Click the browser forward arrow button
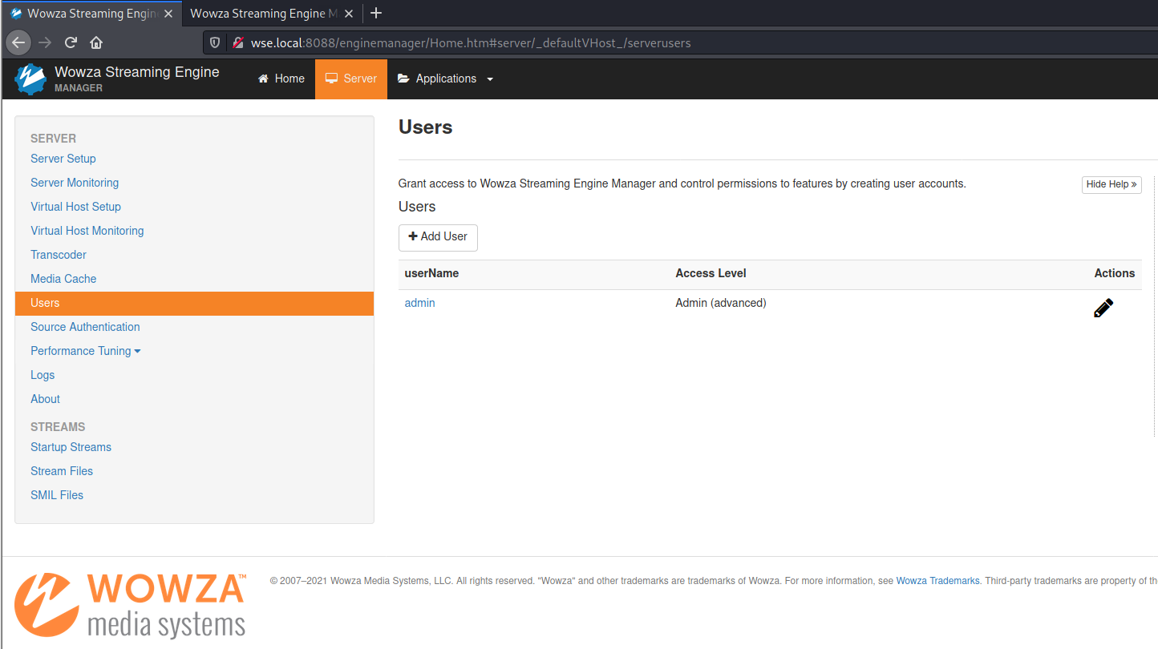 [45, 42]
